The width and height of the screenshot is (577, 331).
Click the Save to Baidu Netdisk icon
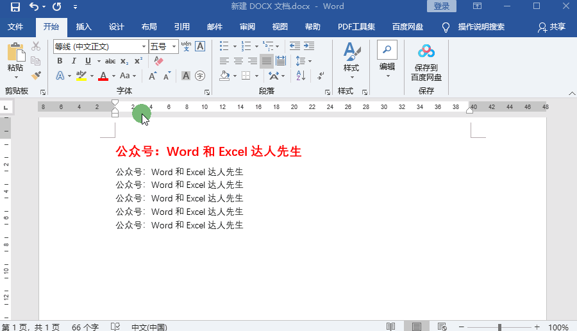coord(426,51)
